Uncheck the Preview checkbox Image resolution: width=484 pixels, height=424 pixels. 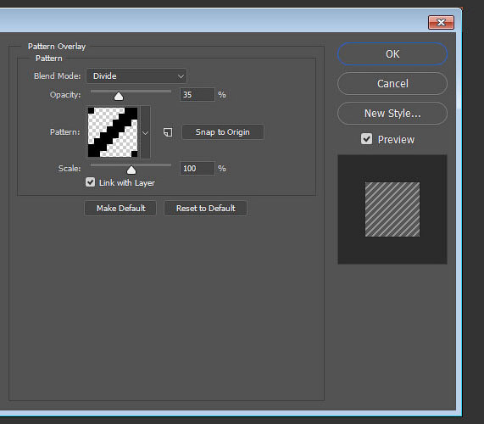click(366, 139)
